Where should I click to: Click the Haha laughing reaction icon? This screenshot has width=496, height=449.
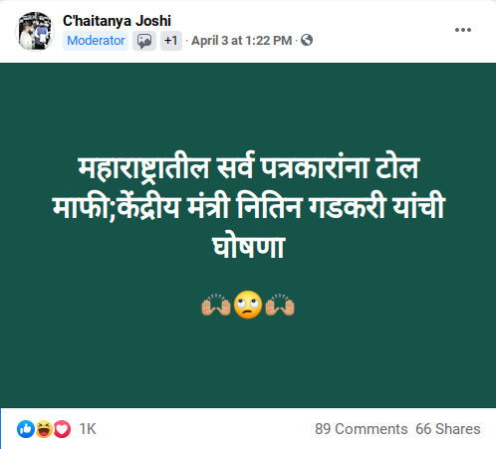tap(44, 429)
